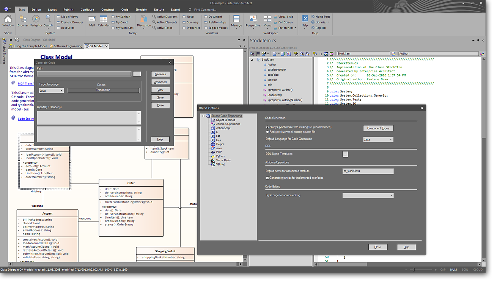The image size is (497, 284).
Task: Select Always synchronize with existing file
Action: (x=267, y=127)
